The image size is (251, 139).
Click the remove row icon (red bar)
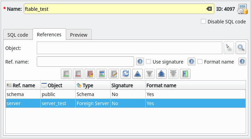tap(78, 74)
